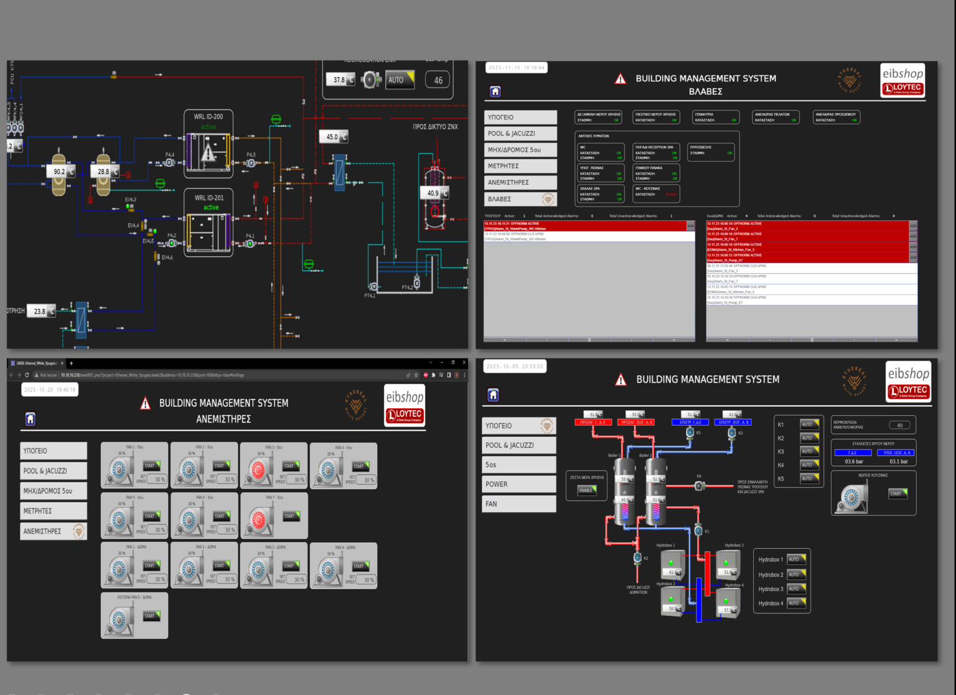The width and height of the screenshot is (956, 695).
Task: Bookmark the page with browser star icon
Action: pyautogui.click(x=416, y=375)
